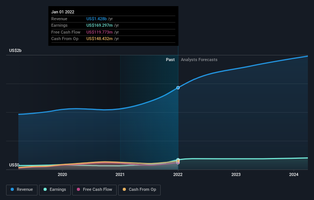Image resolution: width=314 pixels, height=200 pixels.
Task: Click the Jan 01 2022 tooltip date
Action: [63, 12]
